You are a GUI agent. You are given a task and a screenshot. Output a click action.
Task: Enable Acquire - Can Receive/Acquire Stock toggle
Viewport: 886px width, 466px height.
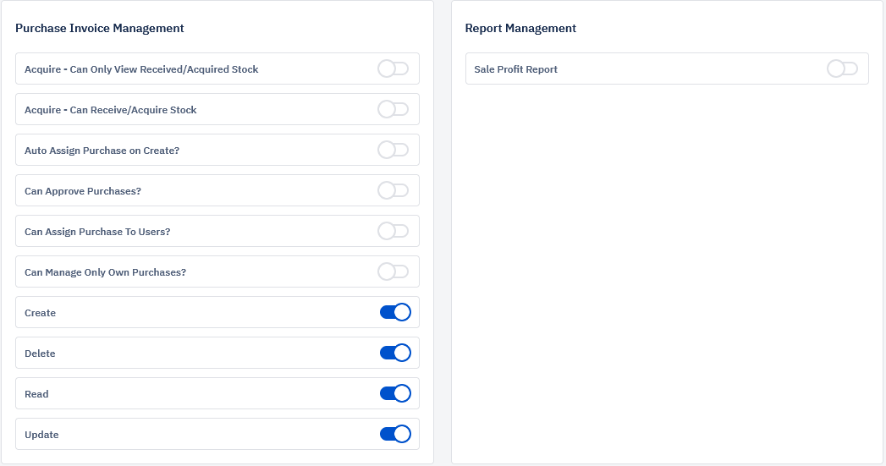tap(393, 110)
